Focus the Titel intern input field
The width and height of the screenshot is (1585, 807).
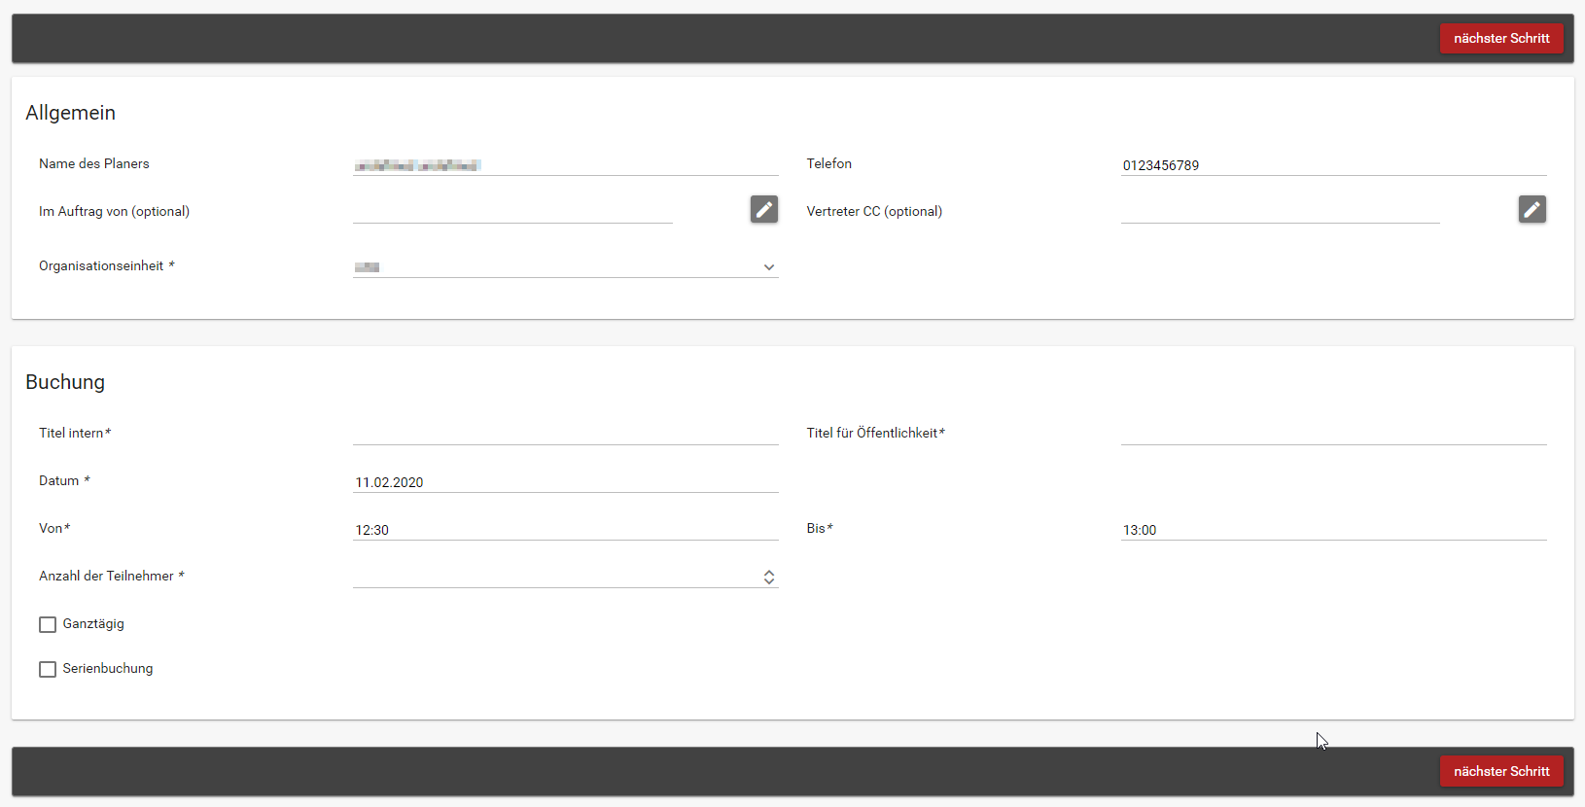click(x=566, y=434)
